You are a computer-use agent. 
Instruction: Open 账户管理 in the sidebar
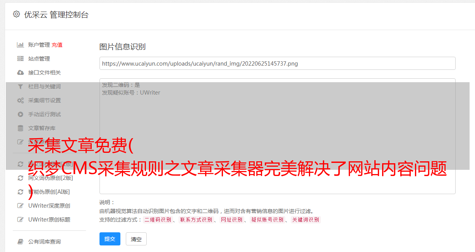[39, 45]
